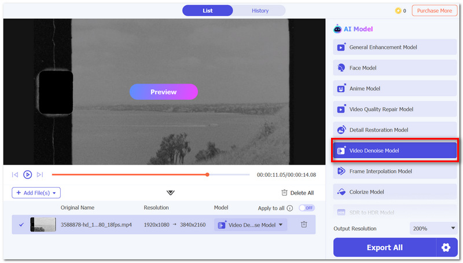Choose the Detail Restoration Model
Image resolution: width=463 pixels, height=263 pixels.
tap(395, 130)
